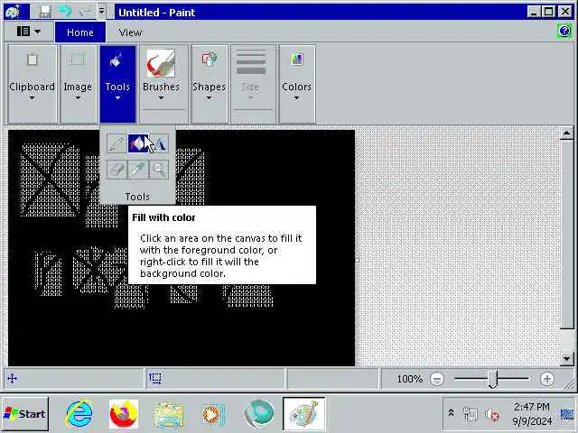The height and width of the screenshot is (433, 578).
Task: Click the Paint system icon in title bar
Action: (x=13, y=12)
